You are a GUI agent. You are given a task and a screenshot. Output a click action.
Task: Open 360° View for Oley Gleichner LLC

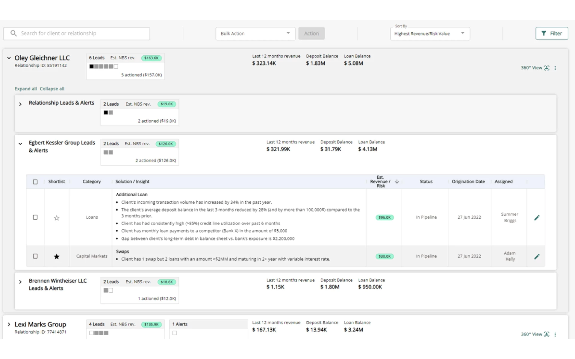point(535,68)
